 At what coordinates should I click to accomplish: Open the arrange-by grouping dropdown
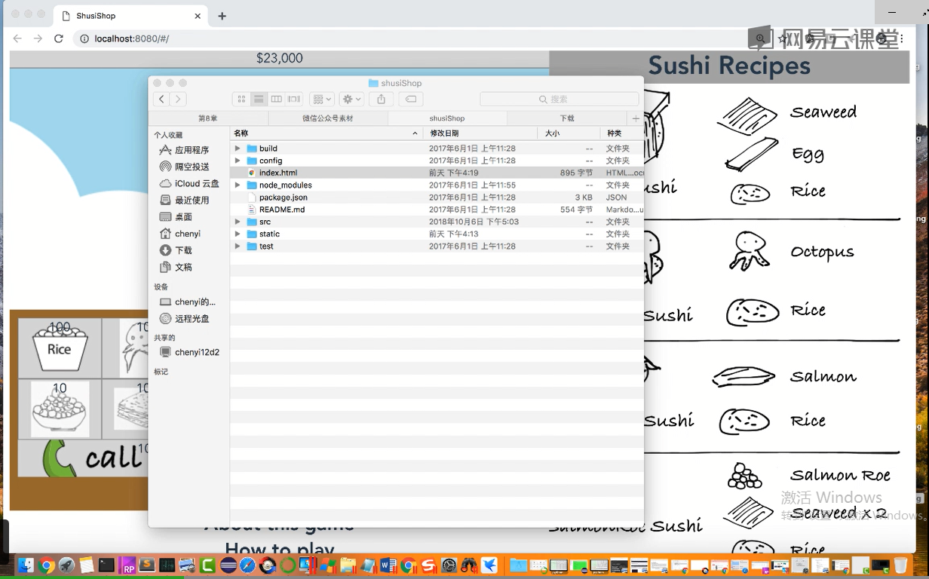pos(321,100)
